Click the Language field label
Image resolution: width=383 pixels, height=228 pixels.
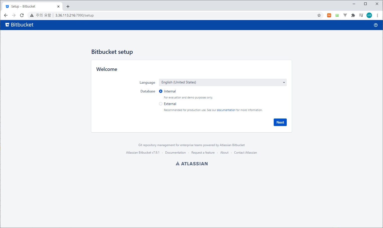tap(147, 82)
